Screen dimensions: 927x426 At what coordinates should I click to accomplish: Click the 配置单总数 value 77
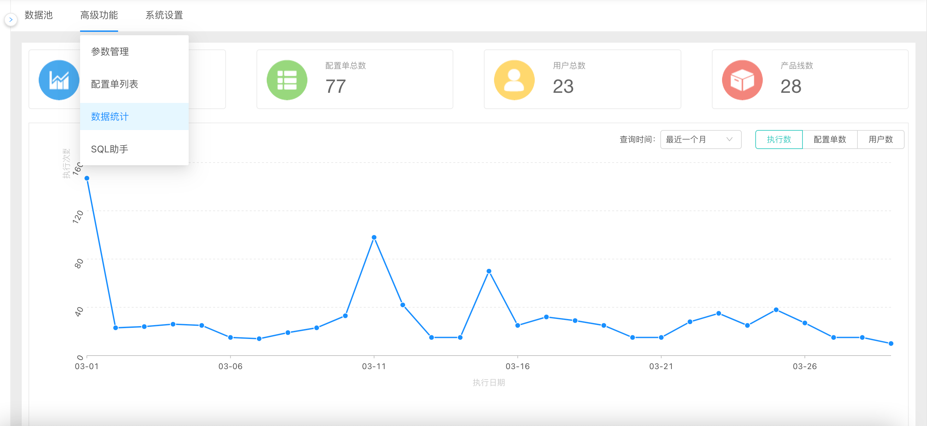pyautogui.click(x=335, y=86)
